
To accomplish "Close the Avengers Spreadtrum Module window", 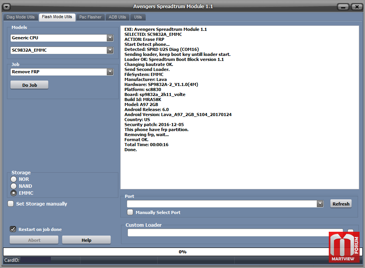I will [x=357, y=7].
